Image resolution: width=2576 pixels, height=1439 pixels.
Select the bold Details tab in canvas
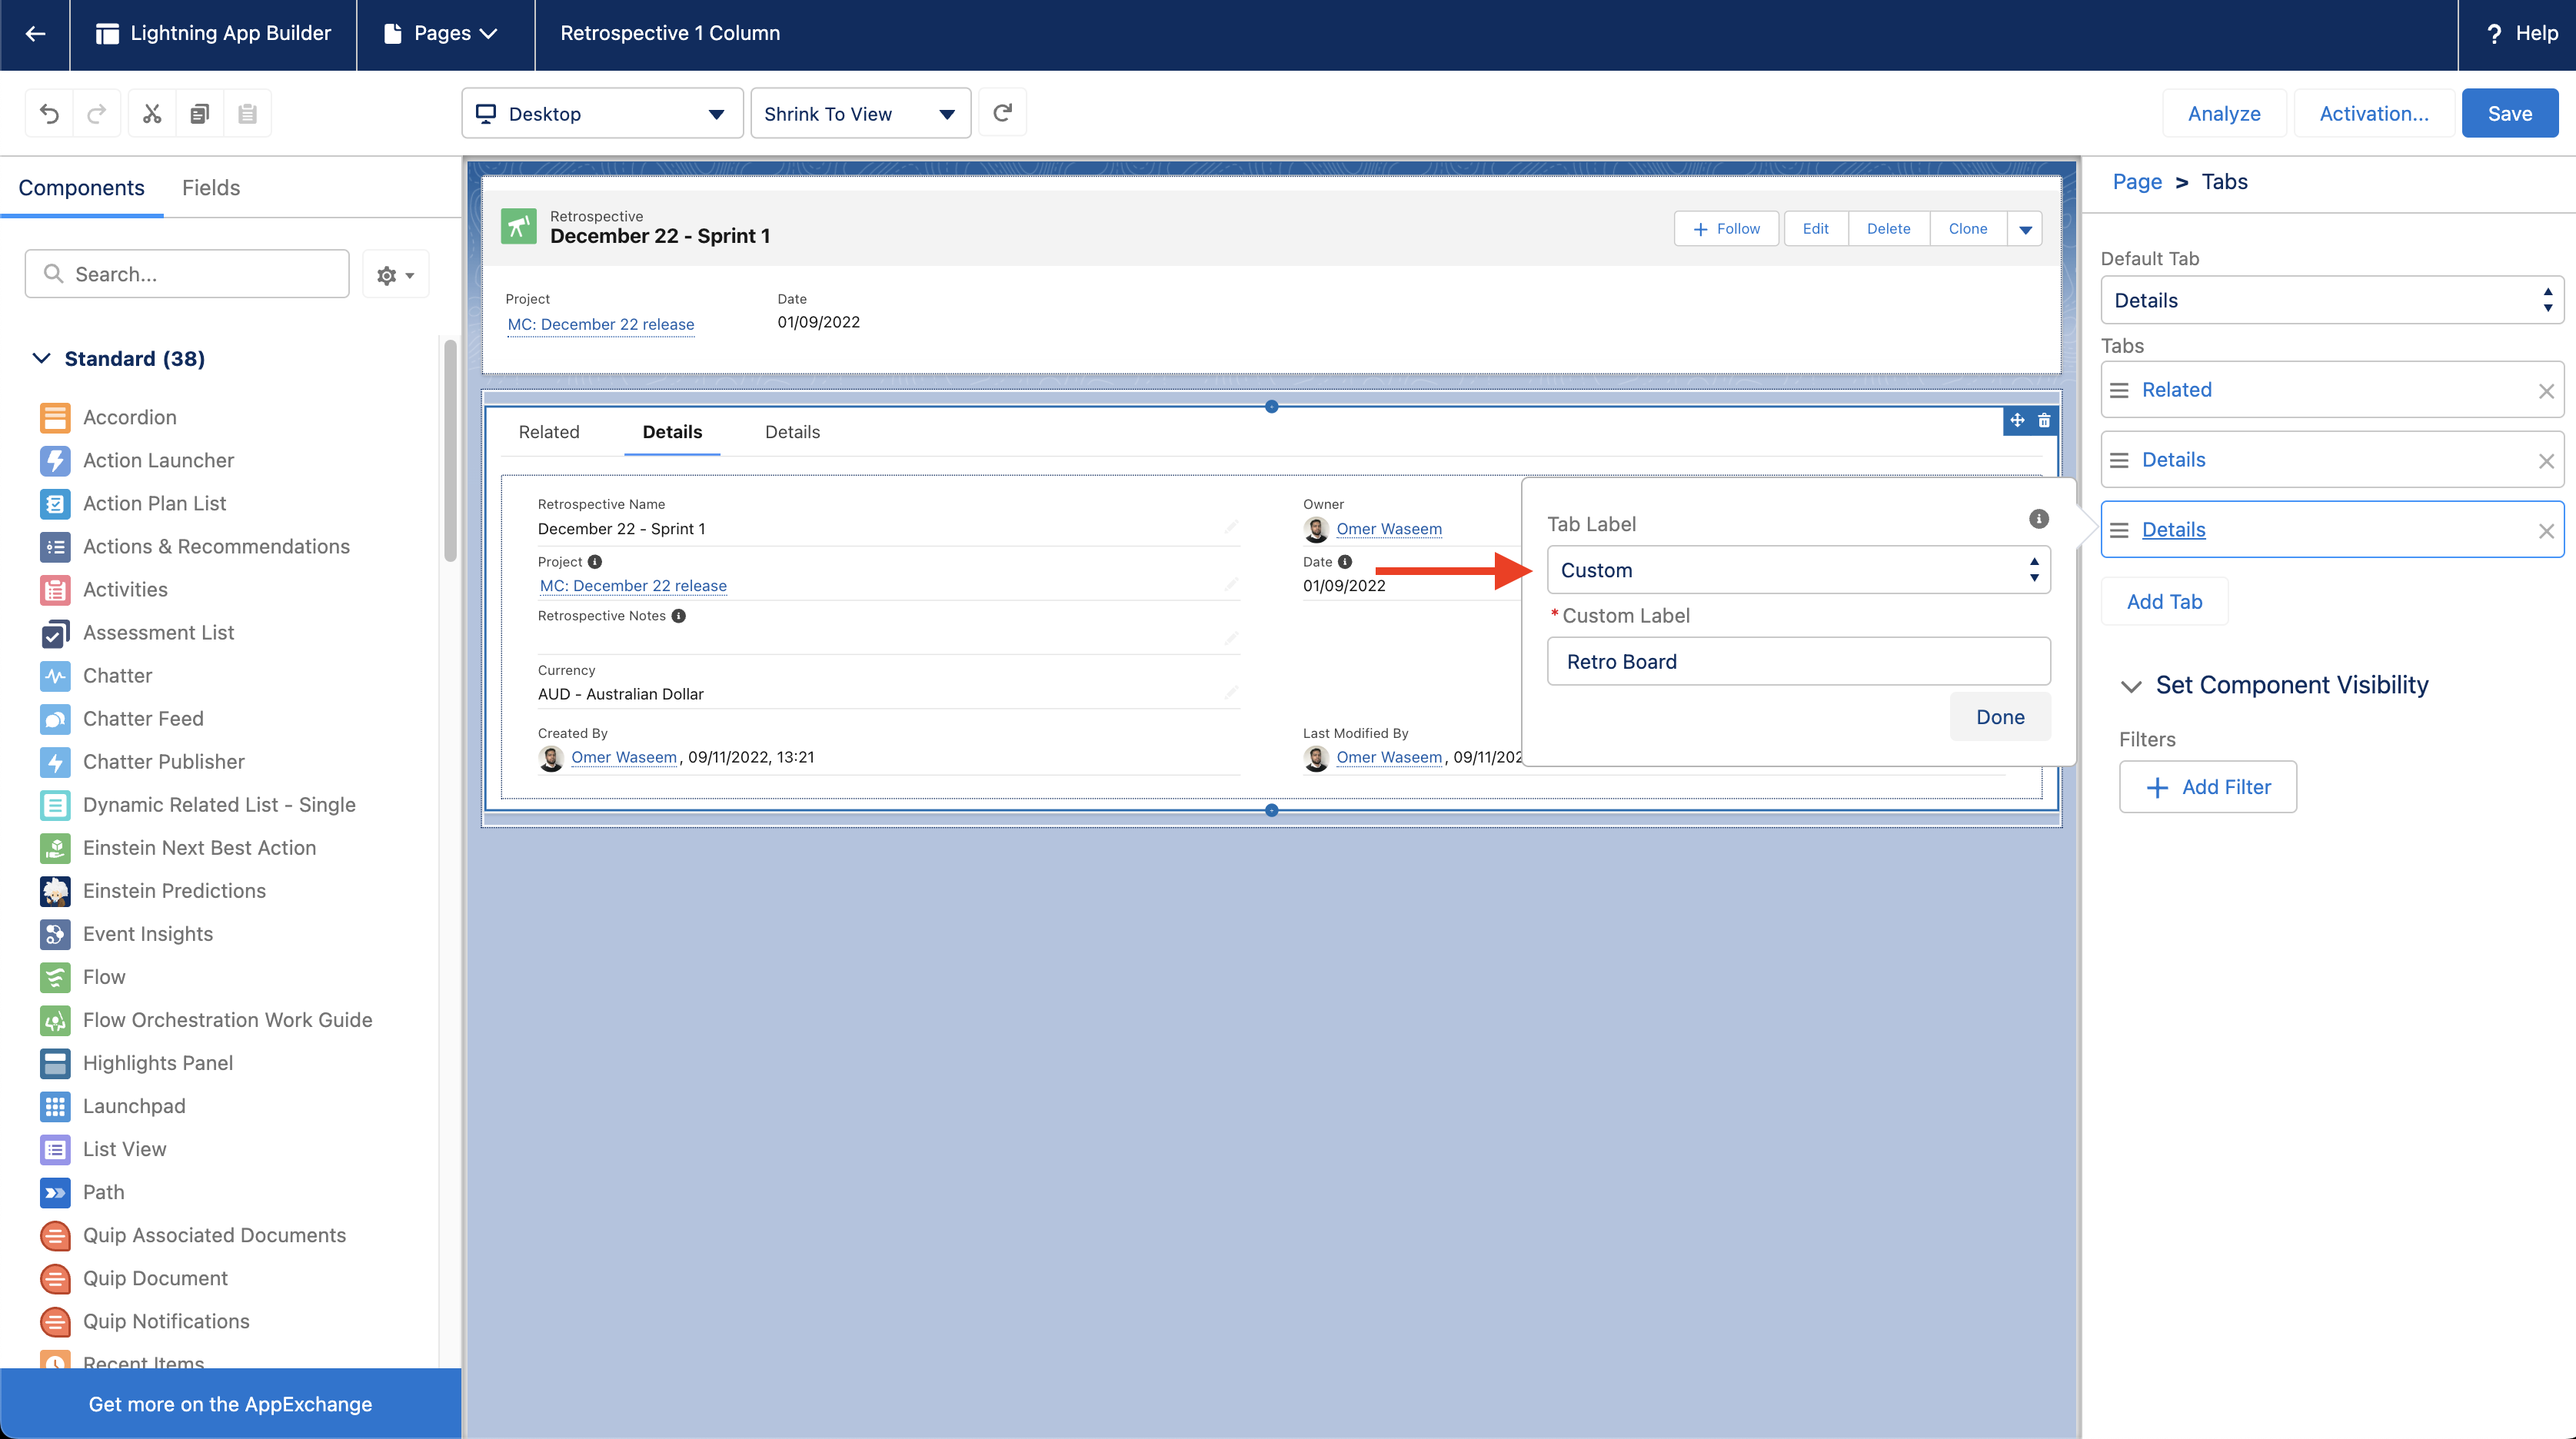tap(672, 432)
